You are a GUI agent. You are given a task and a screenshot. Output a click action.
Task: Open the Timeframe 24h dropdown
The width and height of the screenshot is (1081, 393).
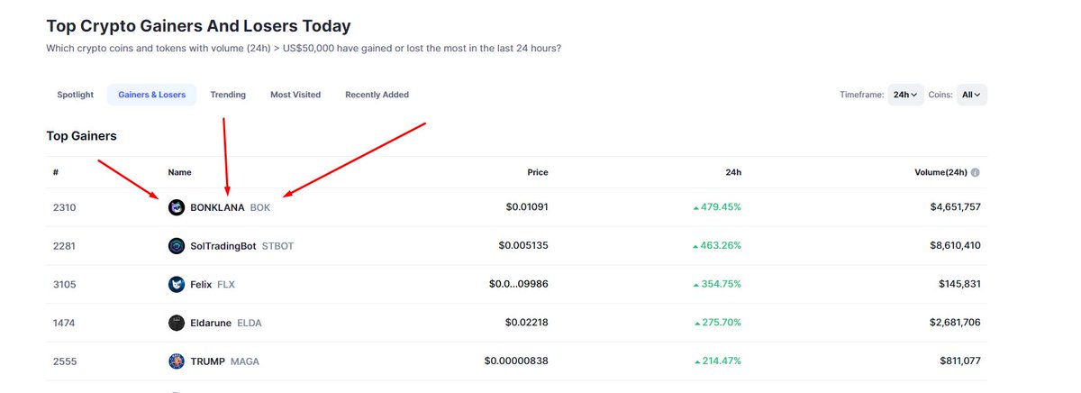(905, 95)
